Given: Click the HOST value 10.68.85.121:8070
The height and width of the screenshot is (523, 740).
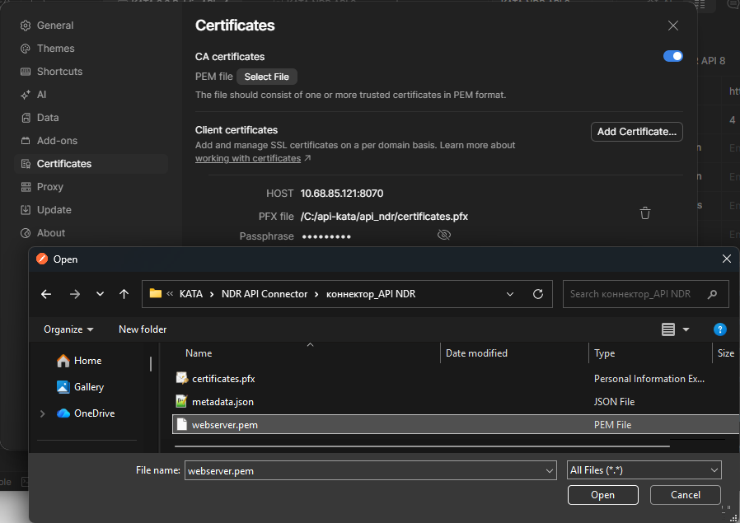Looking at the screenshot, I should point(342,194).
